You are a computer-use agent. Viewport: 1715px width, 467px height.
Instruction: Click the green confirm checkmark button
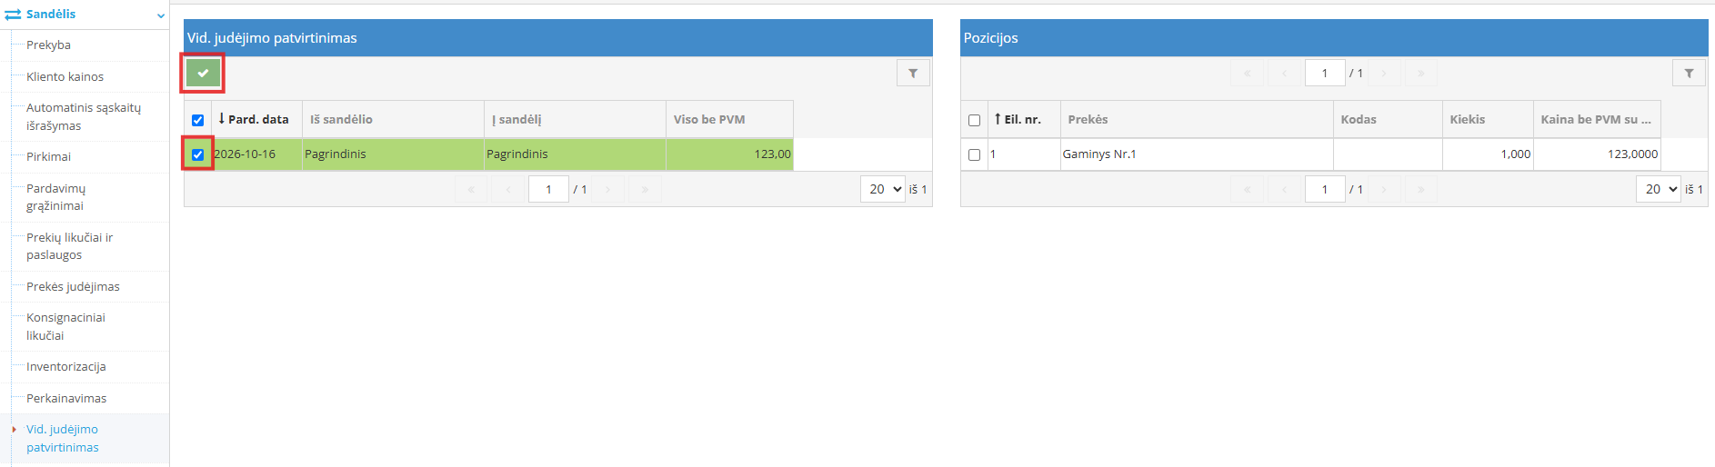203,73
